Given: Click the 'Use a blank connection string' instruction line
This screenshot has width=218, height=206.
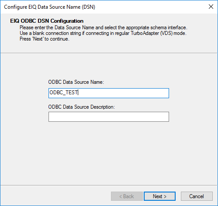Looking at the screenshot, I should pos(103,33).
